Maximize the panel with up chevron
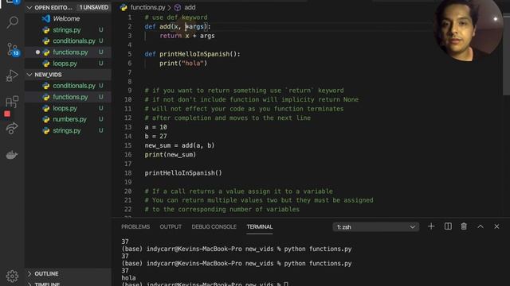Viewport: 510px width, 286px height. [481, 226]
